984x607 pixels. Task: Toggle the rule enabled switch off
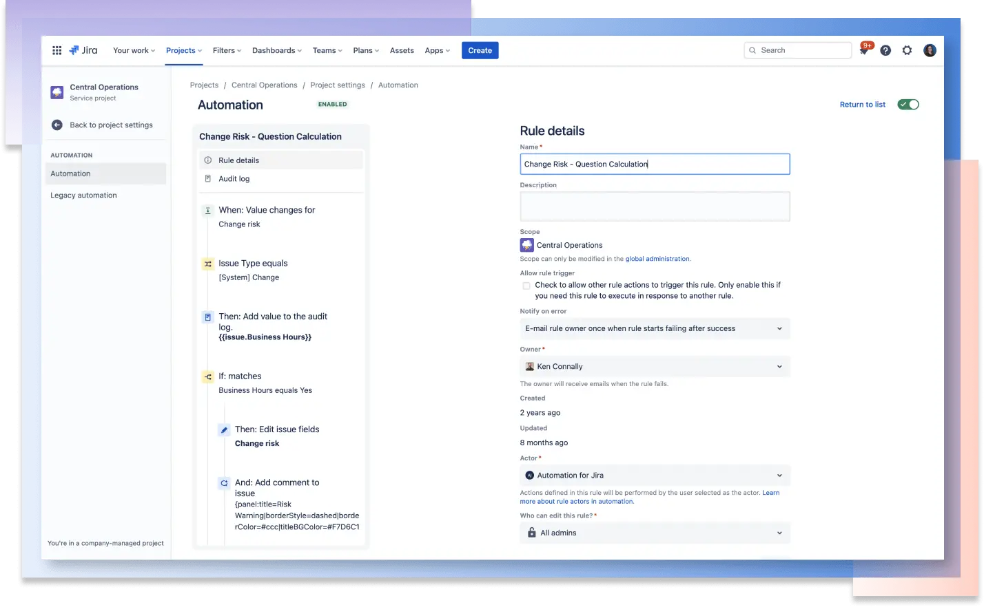908,105
